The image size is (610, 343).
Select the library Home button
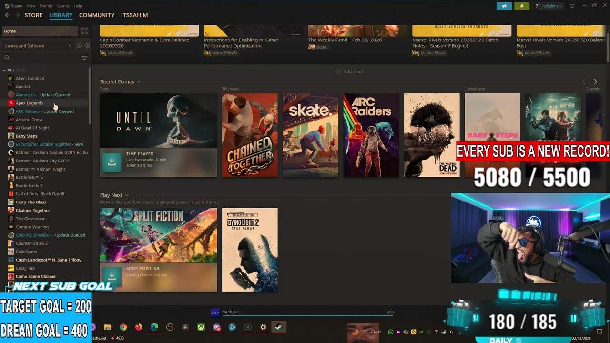(x=39, y=31)
